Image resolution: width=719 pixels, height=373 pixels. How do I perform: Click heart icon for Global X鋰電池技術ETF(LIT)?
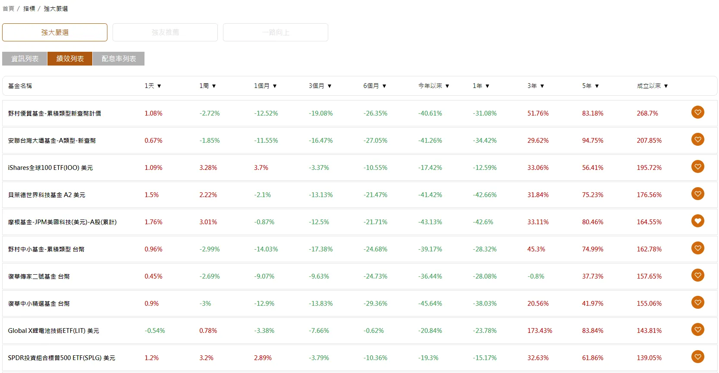(697, 329)
